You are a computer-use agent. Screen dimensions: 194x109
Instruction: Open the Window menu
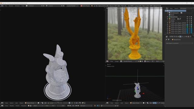click(17, 6)
